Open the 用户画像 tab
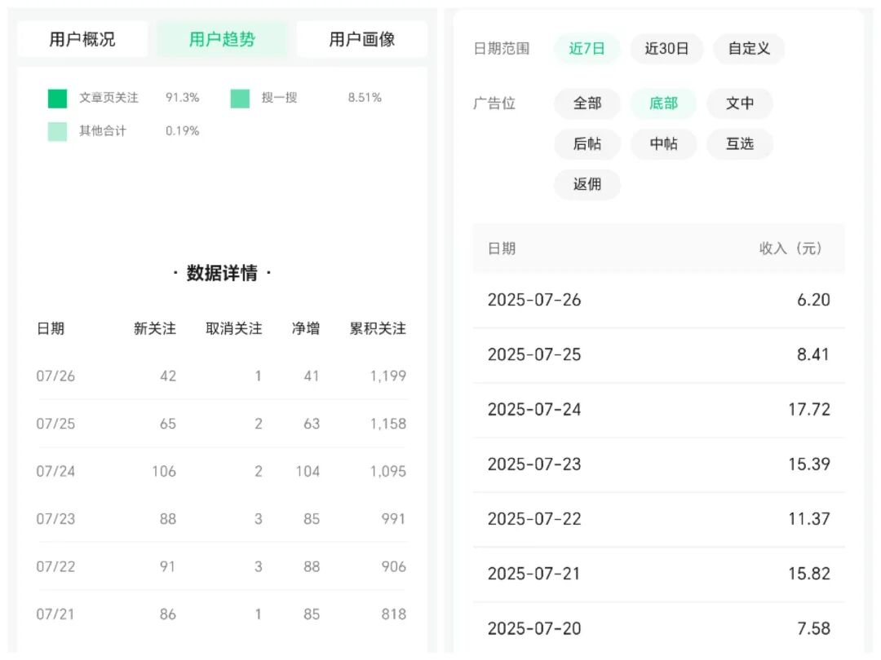 coord(362,37)
